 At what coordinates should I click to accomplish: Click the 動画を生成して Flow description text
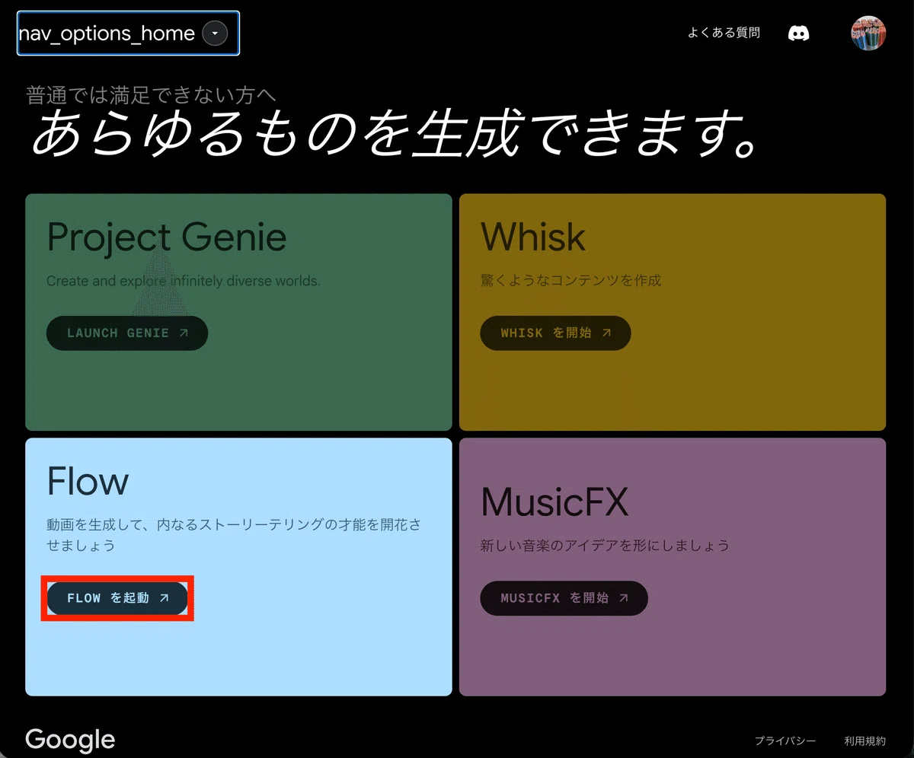point(234,535)
